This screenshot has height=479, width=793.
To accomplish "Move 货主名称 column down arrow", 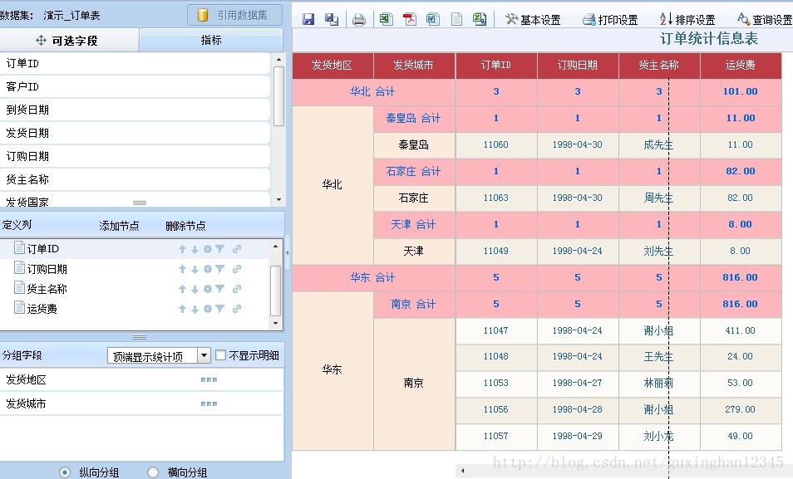I will tap(195, 289).
